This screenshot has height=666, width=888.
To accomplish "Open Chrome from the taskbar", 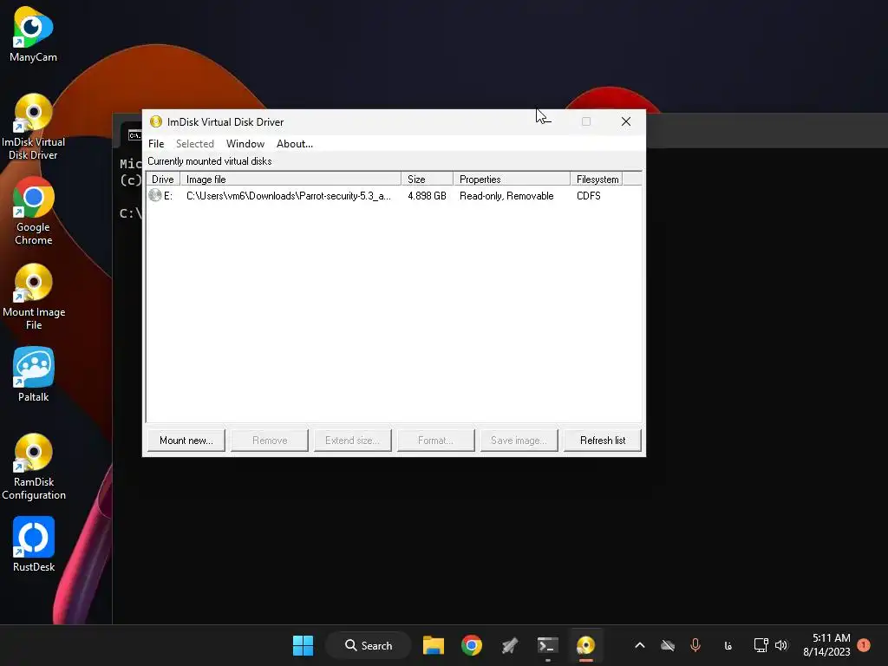I will tap(471, 645).
